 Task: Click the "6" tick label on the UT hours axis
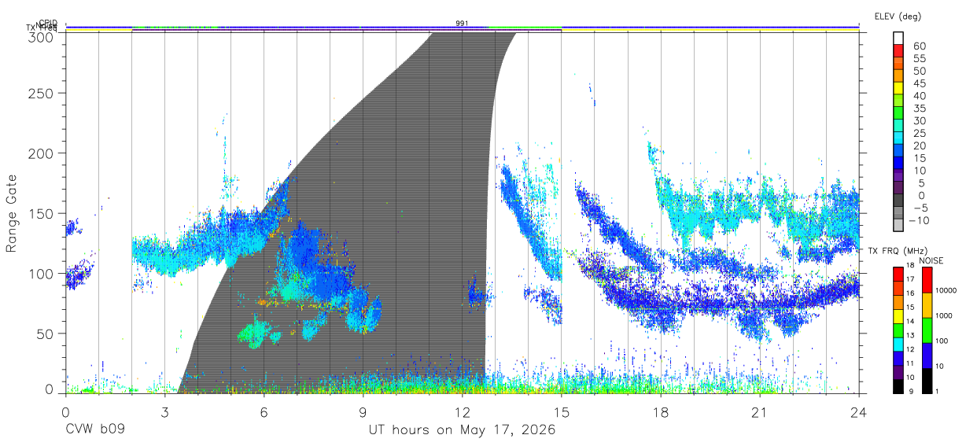point(264,411)
